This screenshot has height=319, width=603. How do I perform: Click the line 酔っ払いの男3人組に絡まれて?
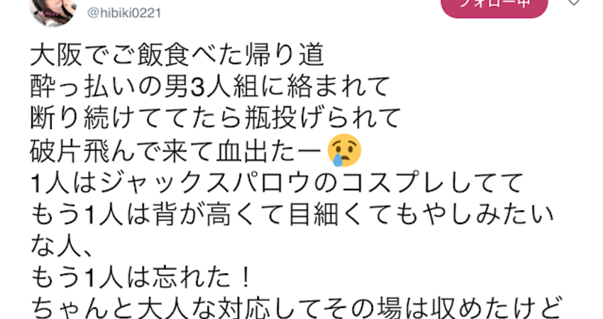(211, 86)
